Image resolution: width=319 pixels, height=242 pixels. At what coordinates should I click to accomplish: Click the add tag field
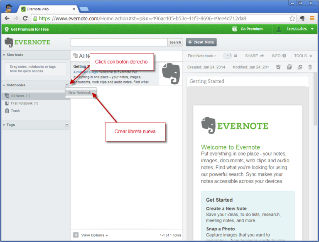[x=228, y=56]
